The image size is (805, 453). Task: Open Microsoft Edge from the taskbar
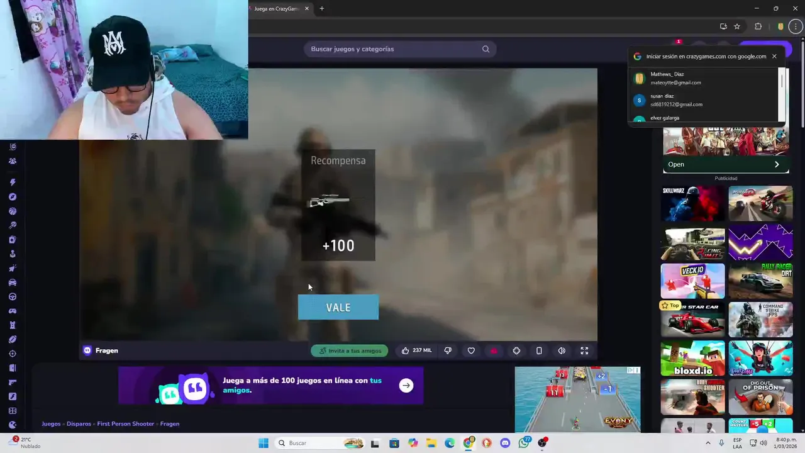(x=450, y=443)
